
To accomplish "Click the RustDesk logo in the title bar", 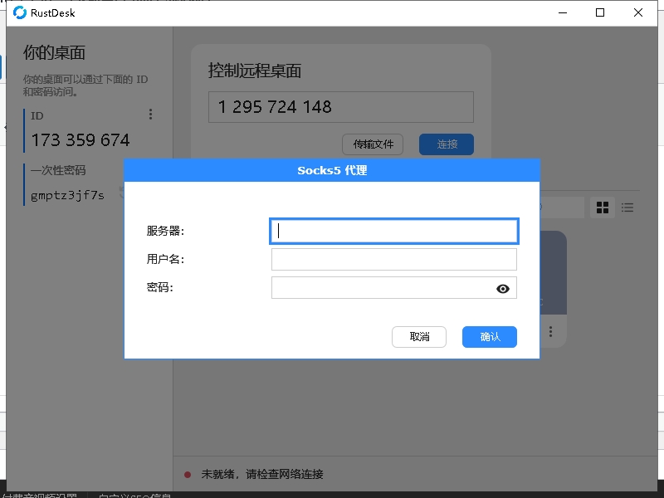I will (x=19, y=12).
